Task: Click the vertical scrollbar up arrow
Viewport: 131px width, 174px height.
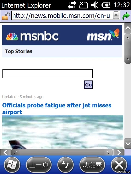Action: (x=128, y=28)
